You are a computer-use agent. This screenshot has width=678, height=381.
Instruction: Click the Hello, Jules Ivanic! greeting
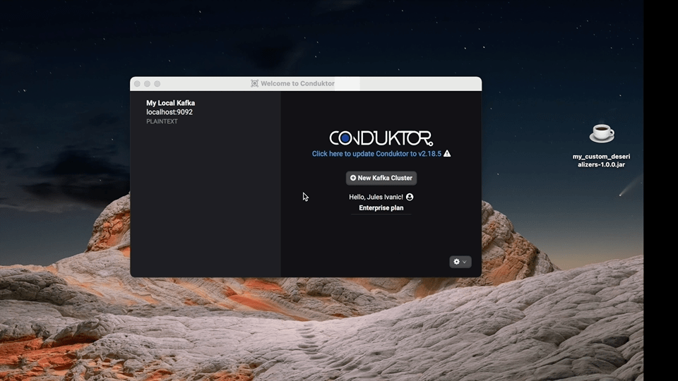[376, 197]
